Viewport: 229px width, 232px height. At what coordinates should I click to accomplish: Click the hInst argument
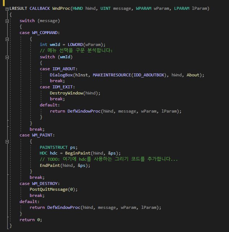(x=81, y=75)
